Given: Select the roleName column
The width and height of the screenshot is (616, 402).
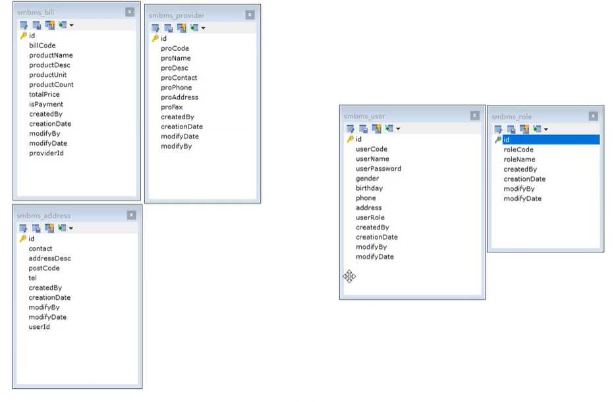Looking at the screenshot, I should pyautogui.click(x=519, y=159).
